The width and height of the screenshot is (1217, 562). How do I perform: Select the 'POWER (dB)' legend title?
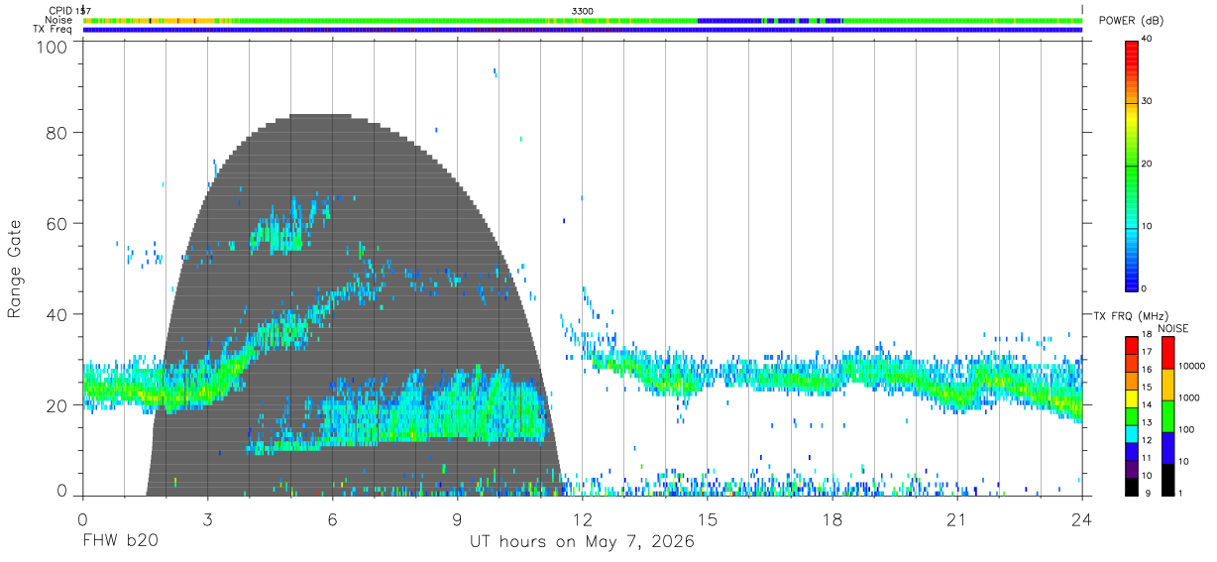coord(1131,21)
